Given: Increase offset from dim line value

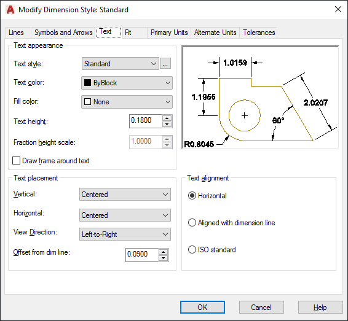Looking at the screenshot, I should (164, 252).
